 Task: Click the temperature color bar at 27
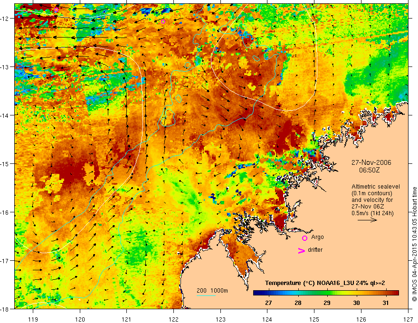pos(269,293)
